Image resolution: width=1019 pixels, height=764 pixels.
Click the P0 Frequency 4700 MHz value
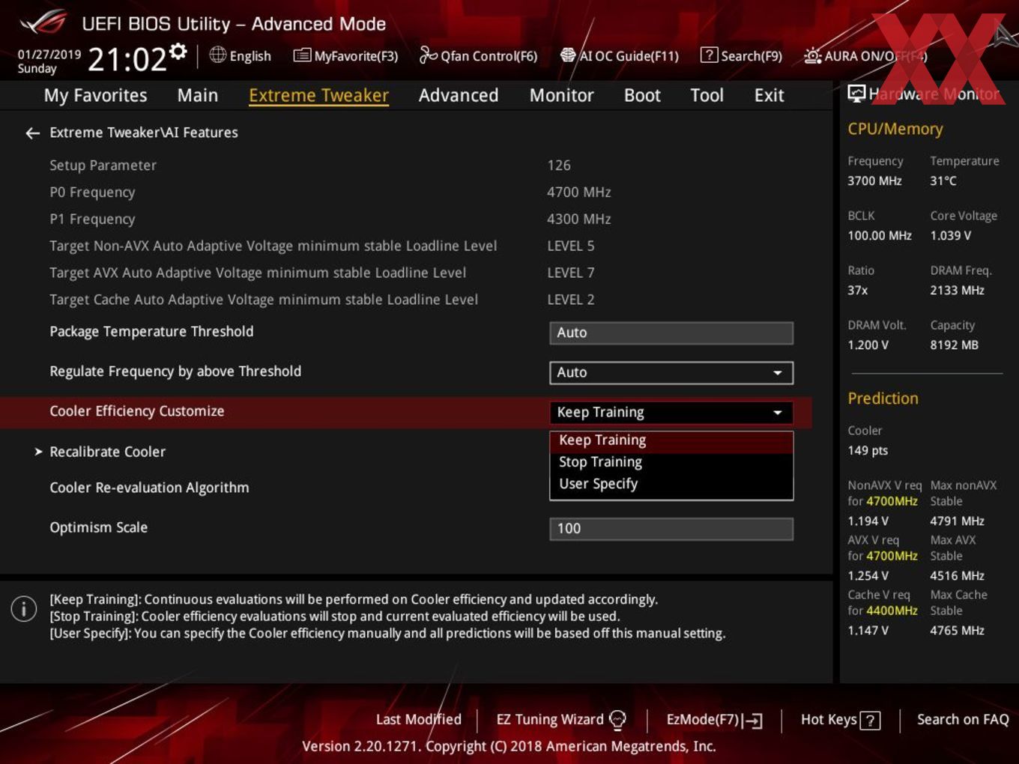pyautogui.click(x=579, y=192)
